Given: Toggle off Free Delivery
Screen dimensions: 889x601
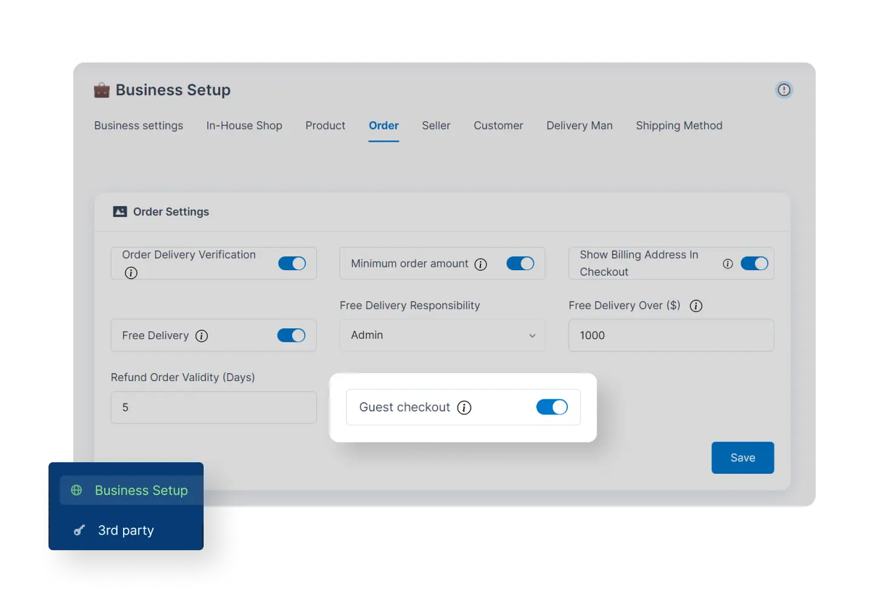Looking at the screenshot, I should (291, 335).
